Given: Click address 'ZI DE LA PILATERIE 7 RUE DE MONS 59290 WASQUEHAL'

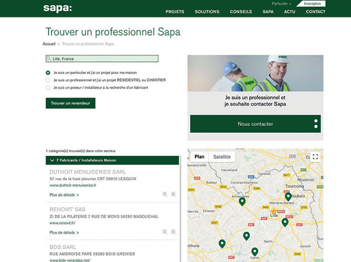Looking at the screenshot, I should click(x=104, y=216).
